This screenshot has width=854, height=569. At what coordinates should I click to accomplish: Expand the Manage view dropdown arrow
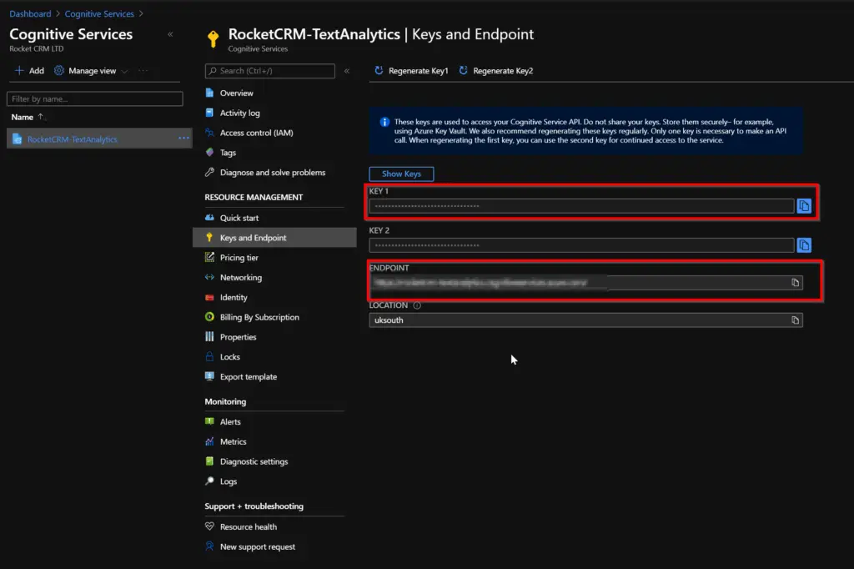click(125, 71)
